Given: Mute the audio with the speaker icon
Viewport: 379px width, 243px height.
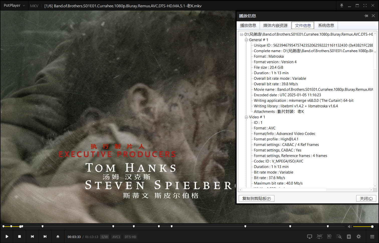Looking at the screenshot, I should pos(350,226).
